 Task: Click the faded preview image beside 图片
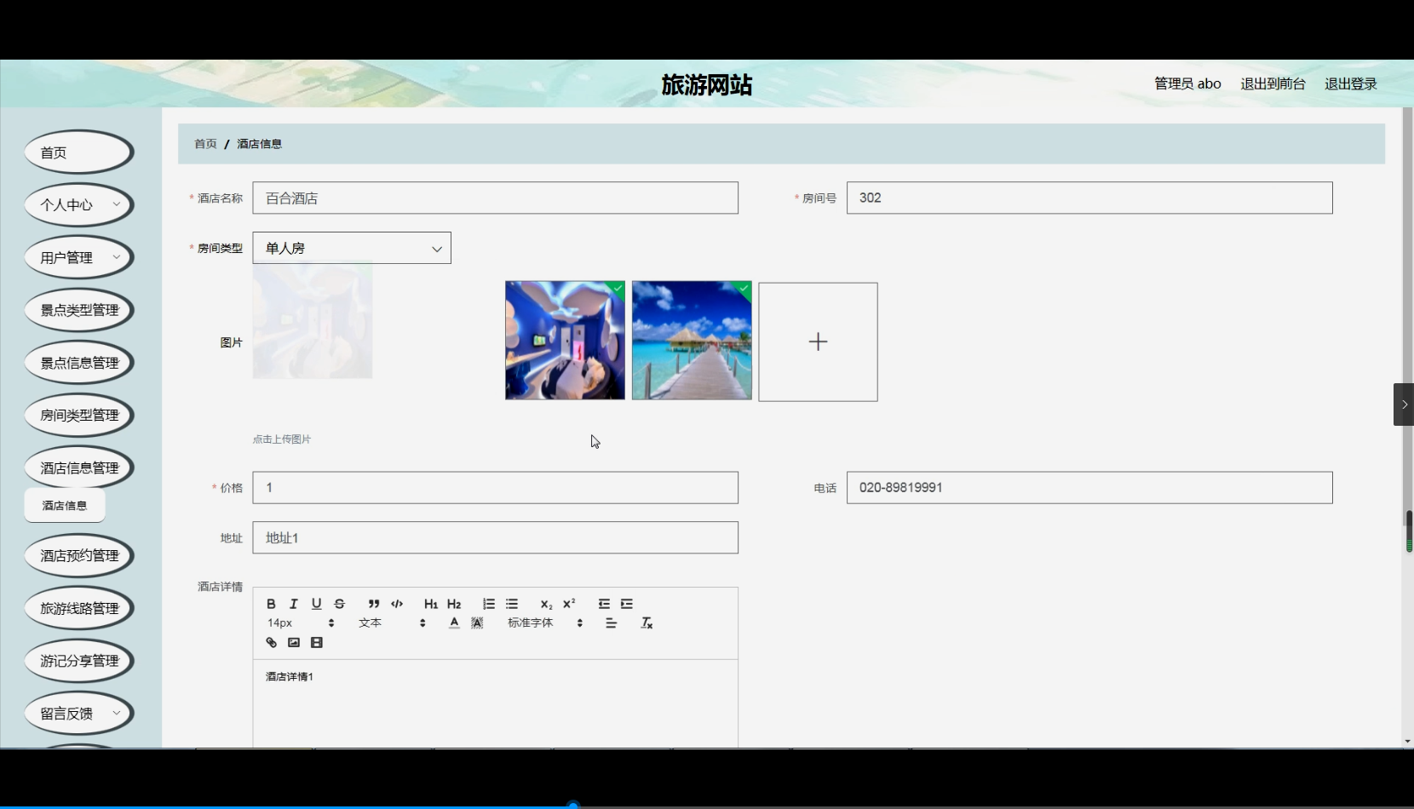pos(313,320)
